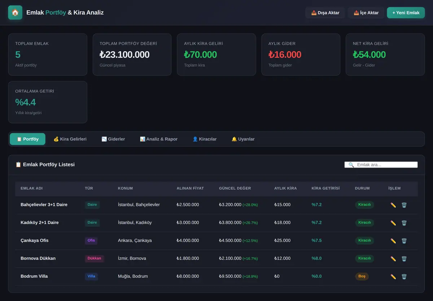Open the Giderler tab

[113, 139]
